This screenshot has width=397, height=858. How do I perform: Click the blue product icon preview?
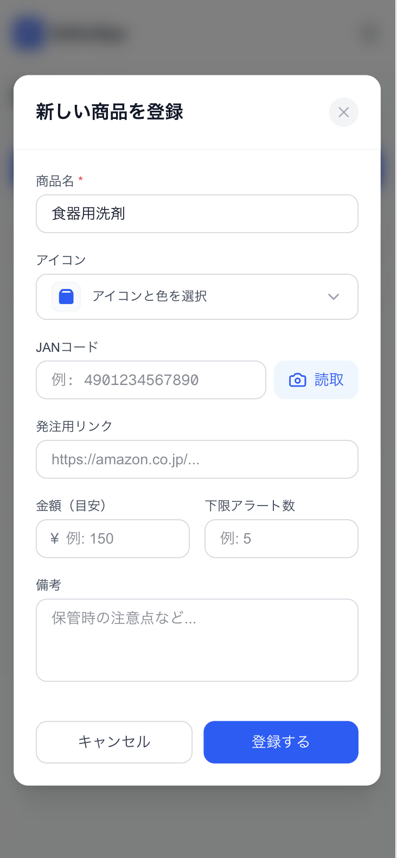click(x=66, y=296)
